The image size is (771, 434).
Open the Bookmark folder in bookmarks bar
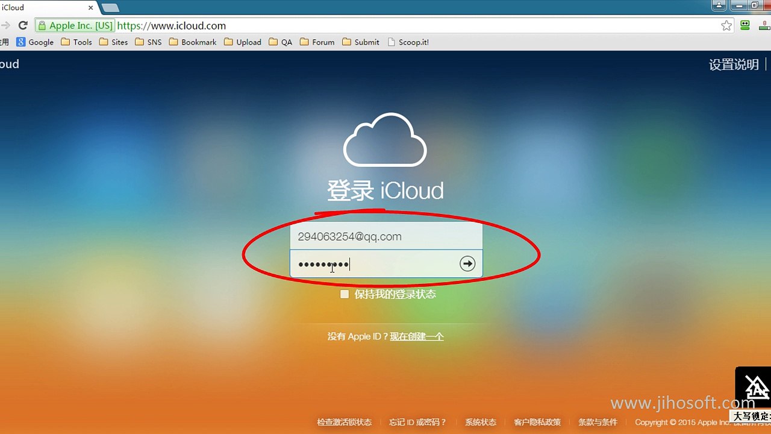click(193, 42)
